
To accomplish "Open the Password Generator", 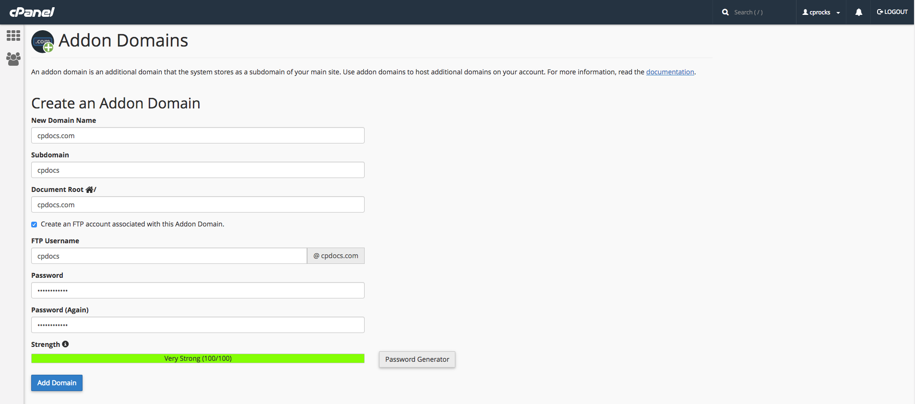I will pyautogui.click(x=417, y=359).
